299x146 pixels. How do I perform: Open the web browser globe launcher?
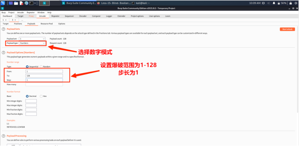(26, 3)
